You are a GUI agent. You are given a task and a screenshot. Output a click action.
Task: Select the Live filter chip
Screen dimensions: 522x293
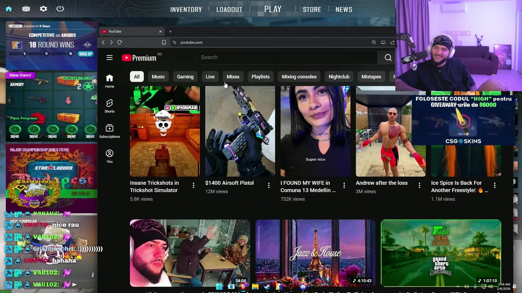click(x=210, y=77)
